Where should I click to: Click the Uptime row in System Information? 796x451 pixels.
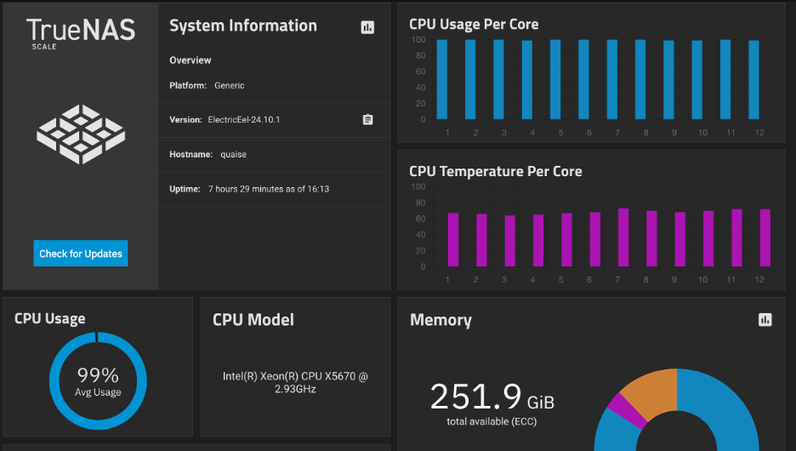(274, 189)
